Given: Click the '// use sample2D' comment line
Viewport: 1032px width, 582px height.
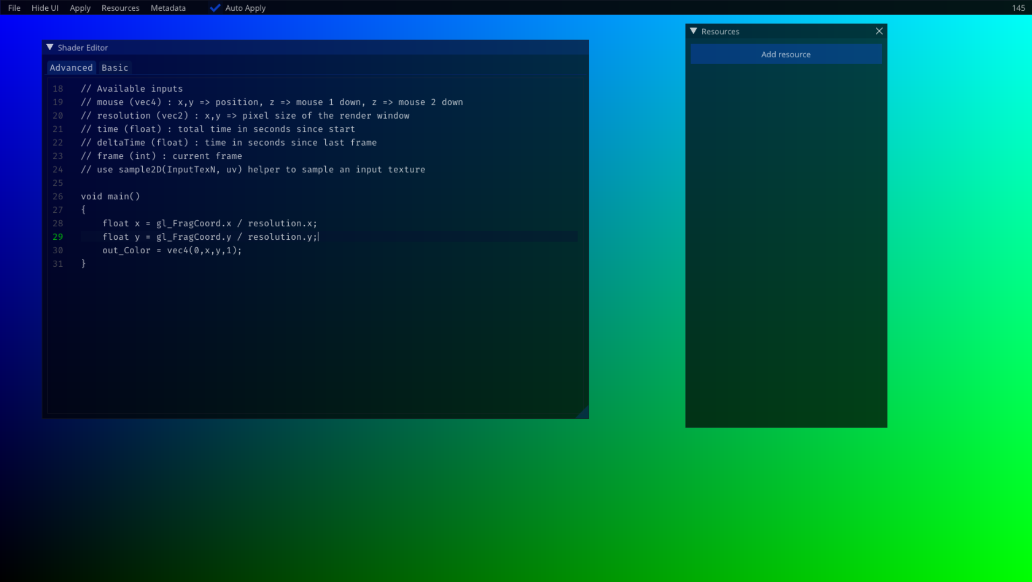Looking at the screenshot, I should click(253, 169).
